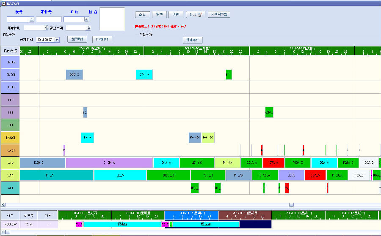Select the DSGC1 machine row header
381x236 pixels.
tap(10, 138)
